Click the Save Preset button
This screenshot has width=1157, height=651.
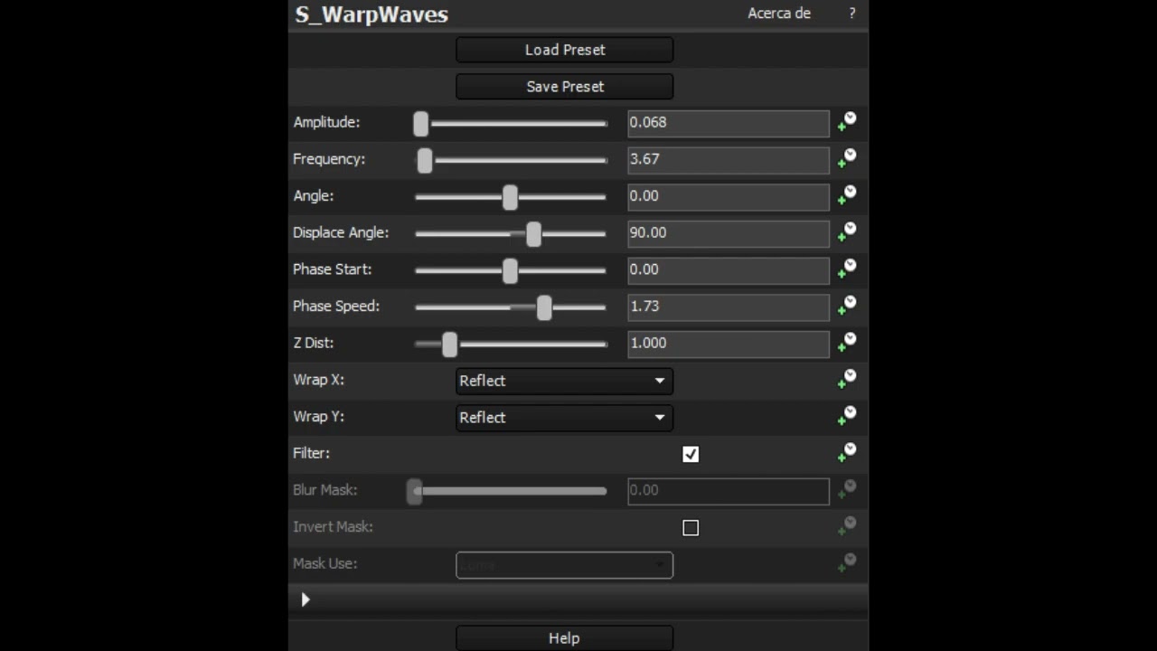pos(564,87)
